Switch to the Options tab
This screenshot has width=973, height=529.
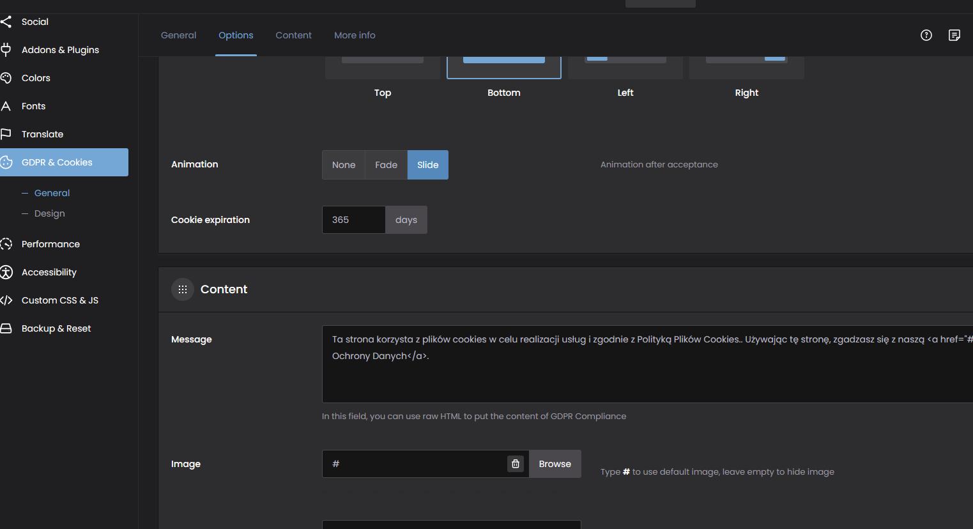[236, 35]
